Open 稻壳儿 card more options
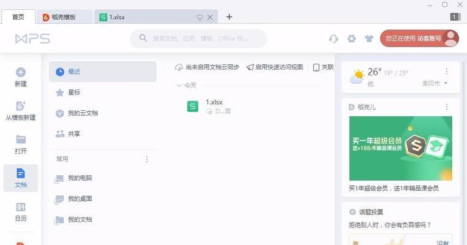Viewport: 467px width, 245px height. coord(446,107)
